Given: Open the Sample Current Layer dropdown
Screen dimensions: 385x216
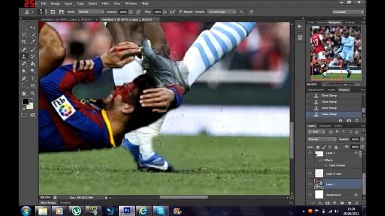Looking at the screenshot, I should point(222,12).
